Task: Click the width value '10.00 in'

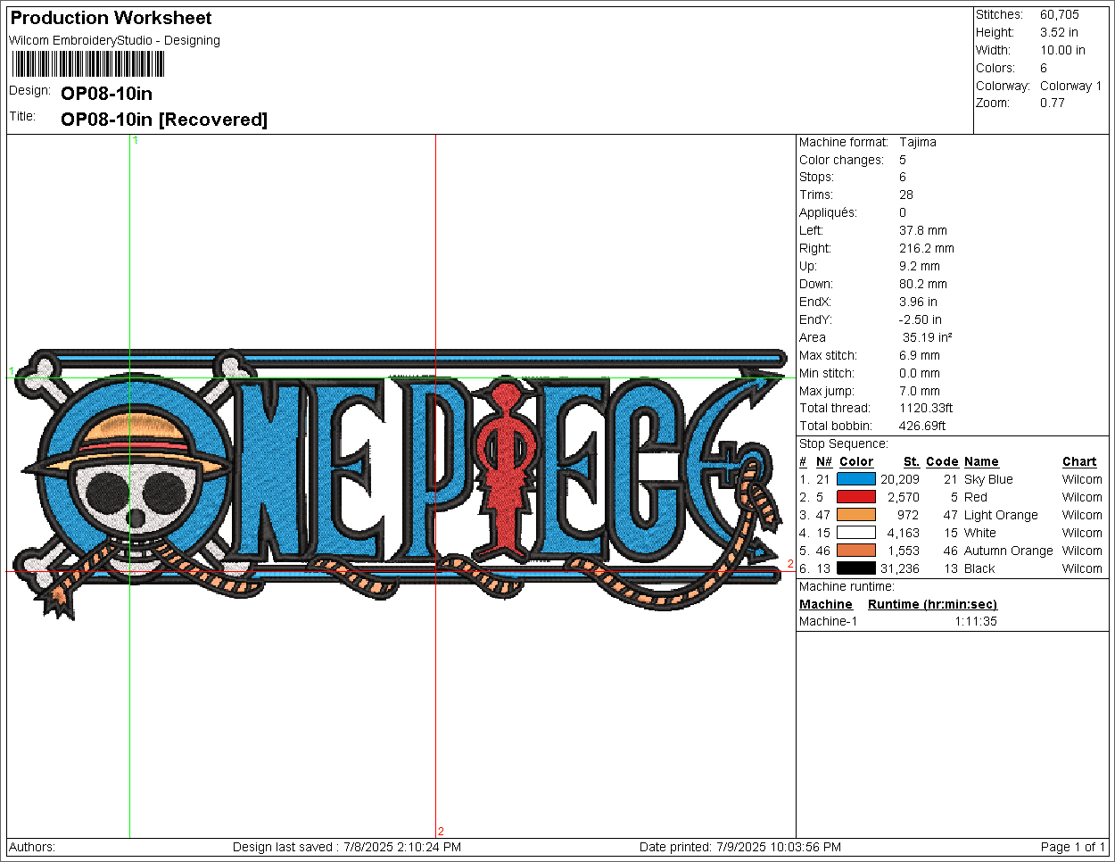Action: pyautogui.click(x=1062, y=50)
